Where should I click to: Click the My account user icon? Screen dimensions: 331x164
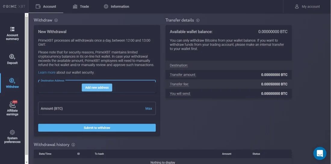pyautogui.click(x=297, y=7)
